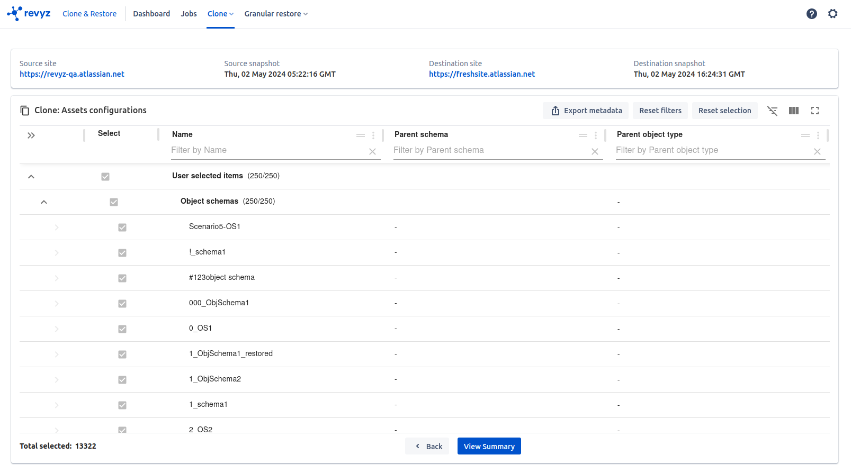The height and width of the screenshot is (473, 851).
Task: Expand 1_ObjSchema1_restored row
Action: (x=57, y=354)
